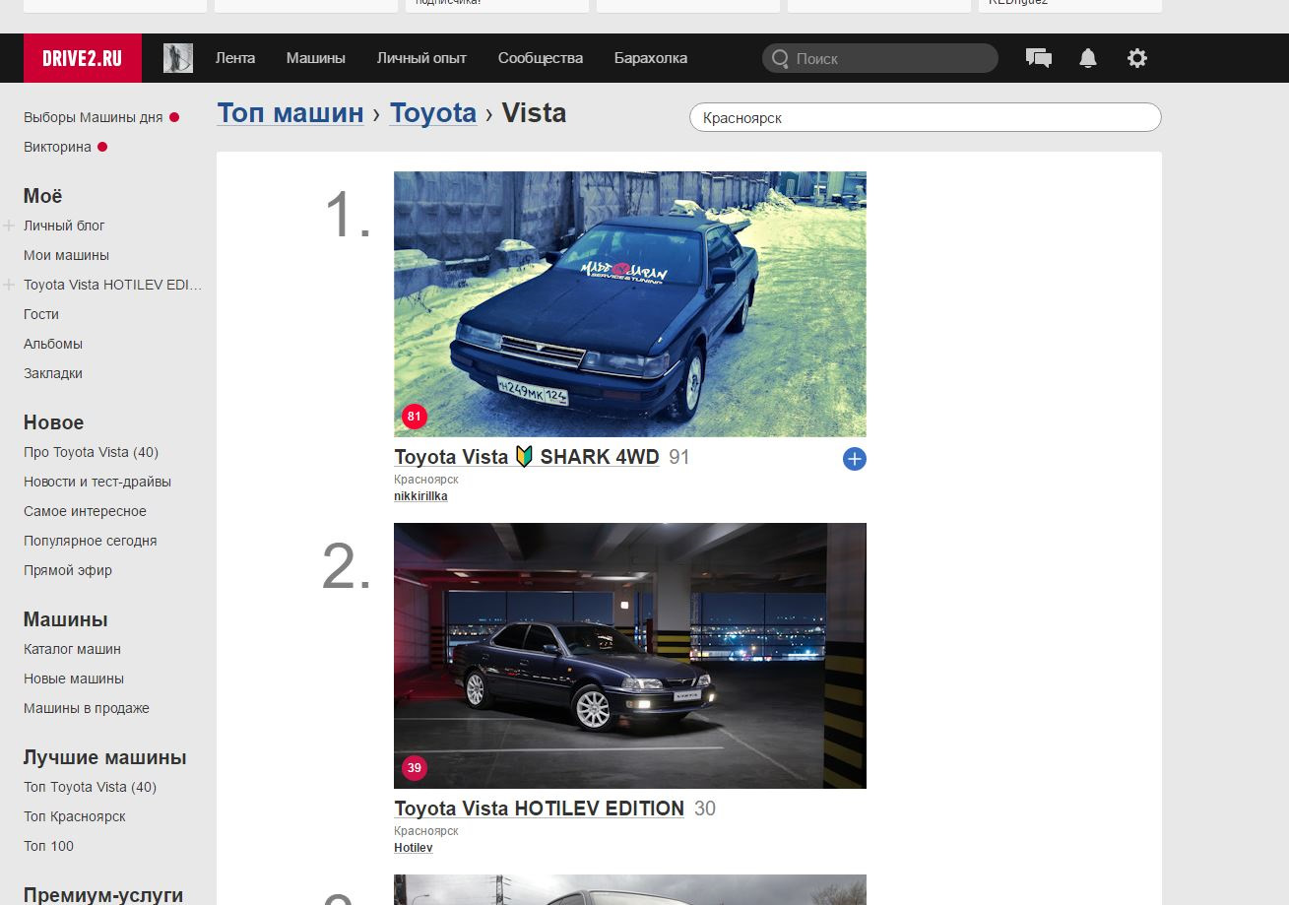Click the magnifier icon in search box
1289x905 pixels.
[780, 58]
